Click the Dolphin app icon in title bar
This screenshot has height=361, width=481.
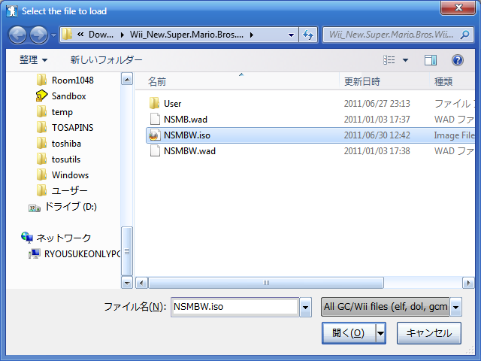tap(12, 11)
